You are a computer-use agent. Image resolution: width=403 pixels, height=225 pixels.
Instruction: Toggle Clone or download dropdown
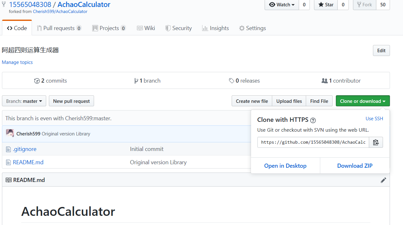[363, 101]
